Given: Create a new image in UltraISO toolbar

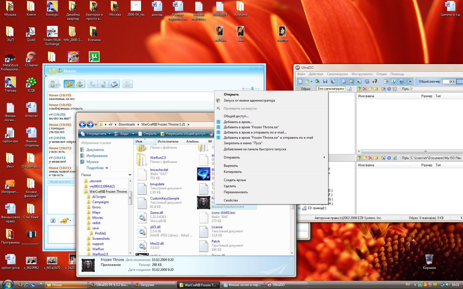Looking at the screenshot, I should 300,81.
